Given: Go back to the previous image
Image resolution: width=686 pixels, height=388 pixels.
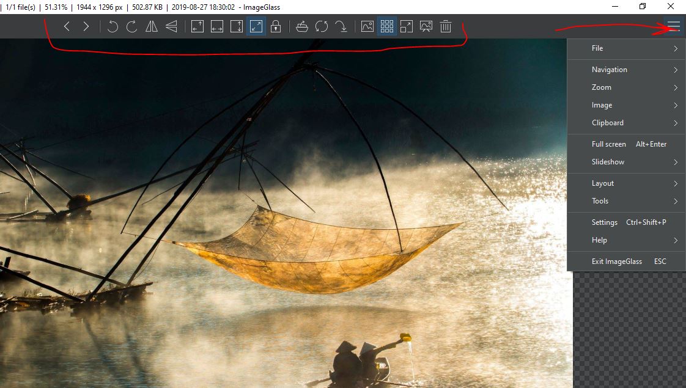Looking at the screenshot, I should [67, 26].
